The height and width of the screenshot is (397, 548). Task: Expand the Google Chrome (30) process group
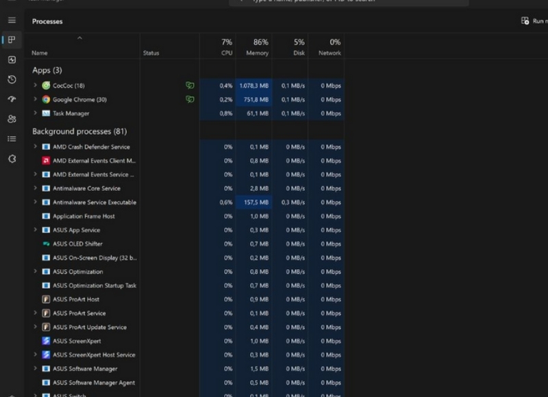click(x=35, y=99)
